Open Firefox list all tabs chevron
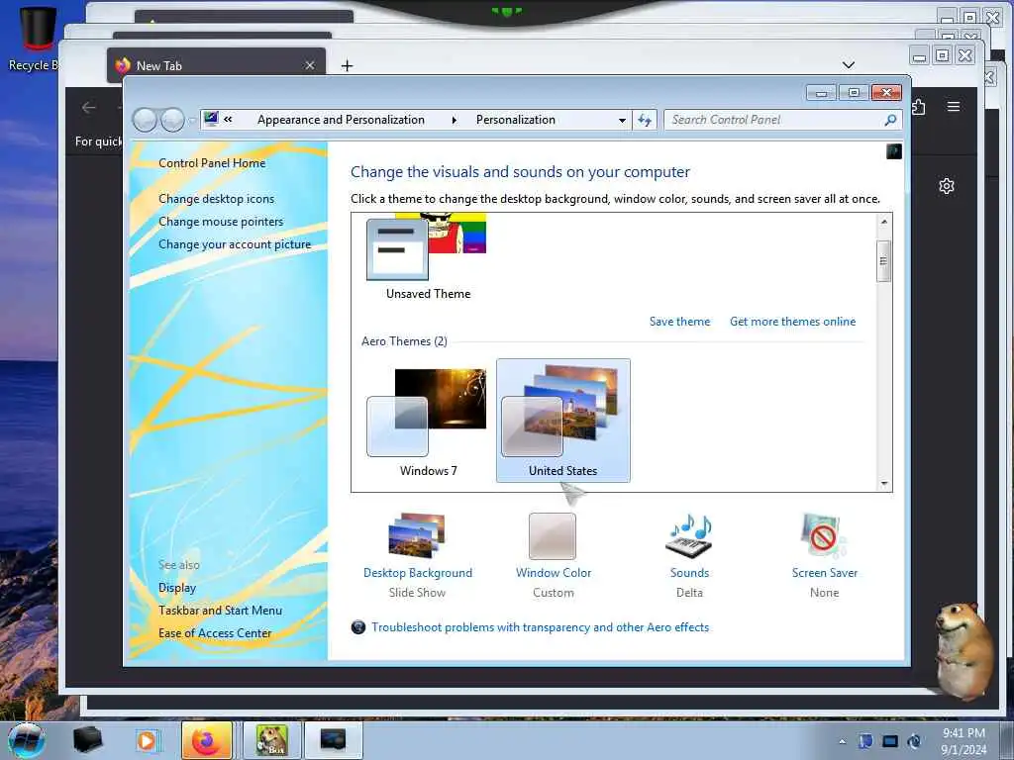The image size is (1014, 760). point(849,64)
